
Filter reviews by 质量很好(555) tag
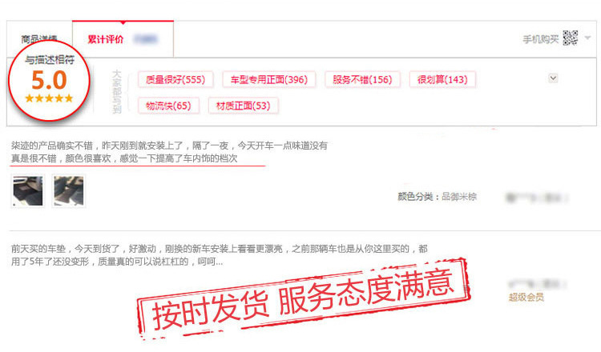[x=175, y=79]
